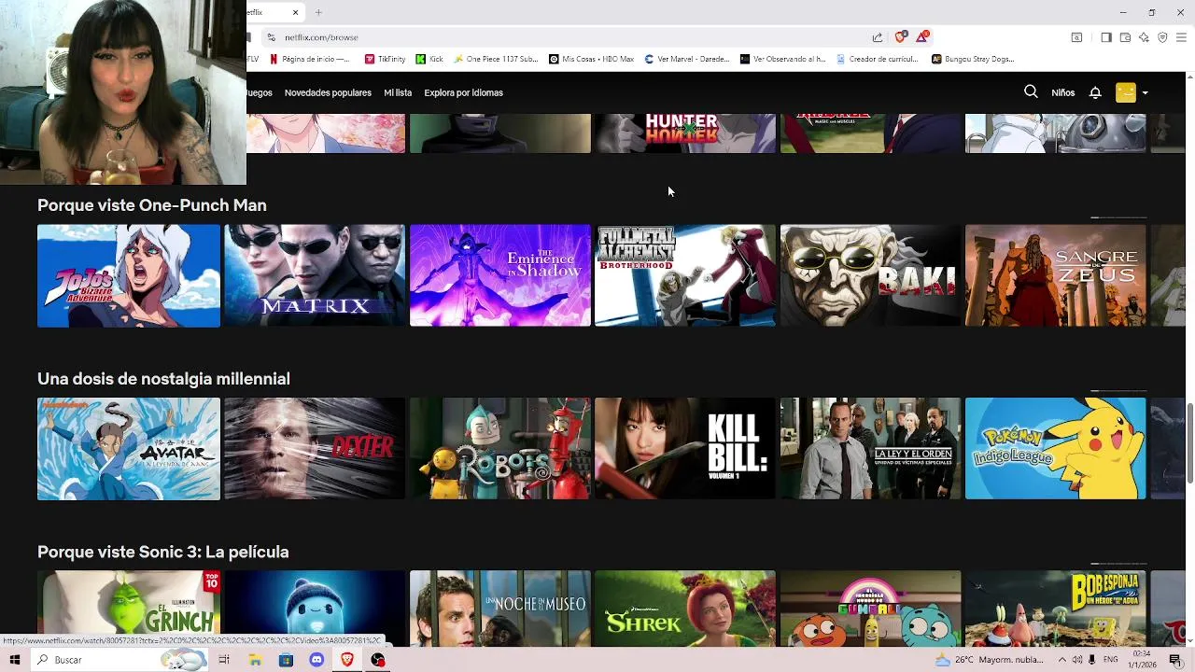Select Avatar La Leyenda de Aang thumbnail
1195x672 pixels.
[129, 449]
